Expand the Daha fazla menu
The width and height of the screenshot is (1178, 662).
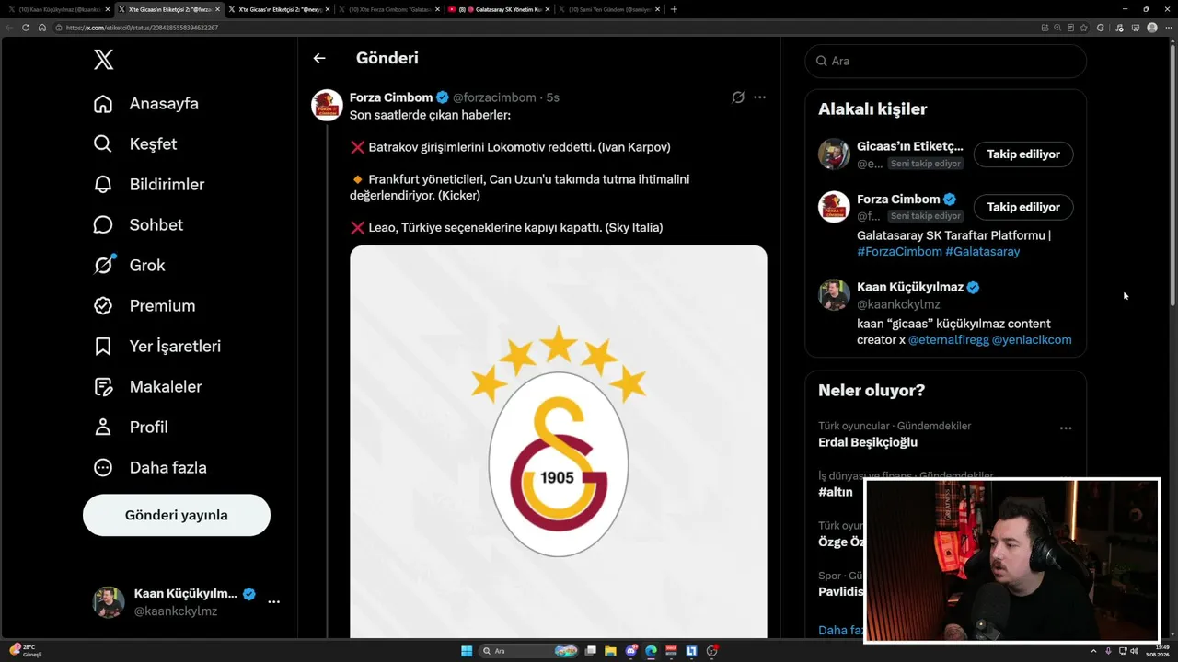(150, 468)
